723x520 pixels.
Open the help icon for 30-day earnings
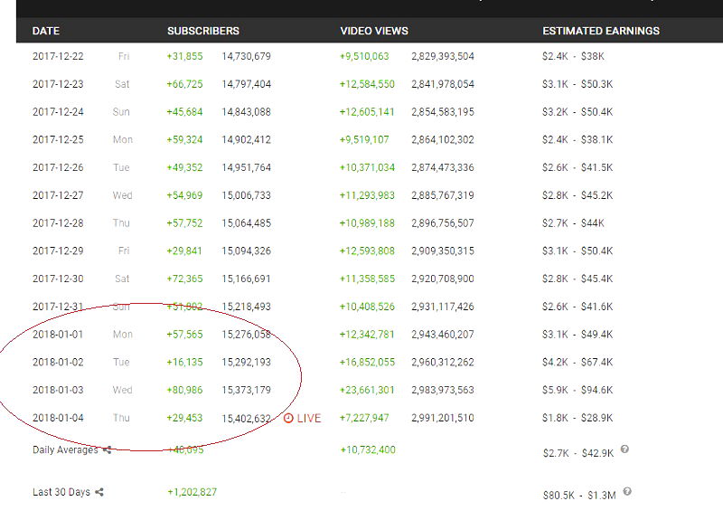click(627, 492)
